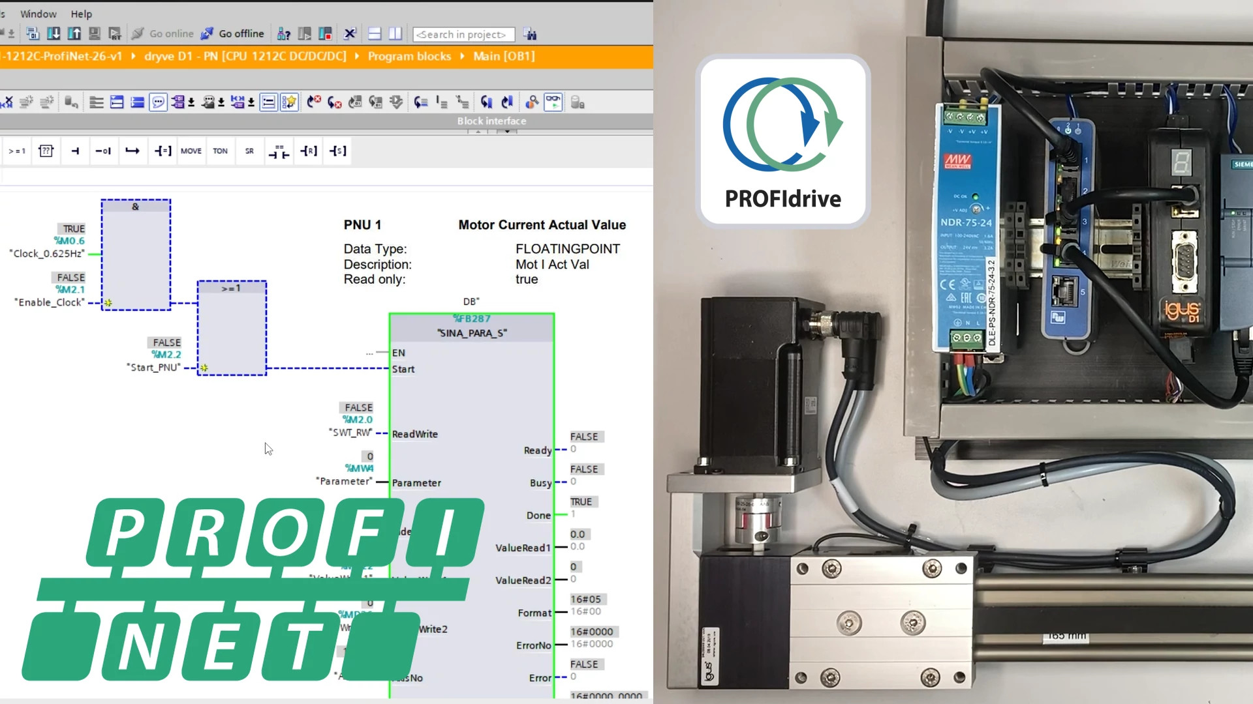The height and width of the screenshot is (704, 1253).
Task: Toggle the speech-bubble comments display icon
Action: 158,102
